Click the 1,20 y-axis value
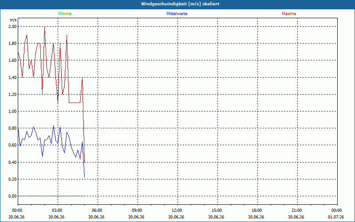The width and height of the screenshot is (355, 222). 12,94
